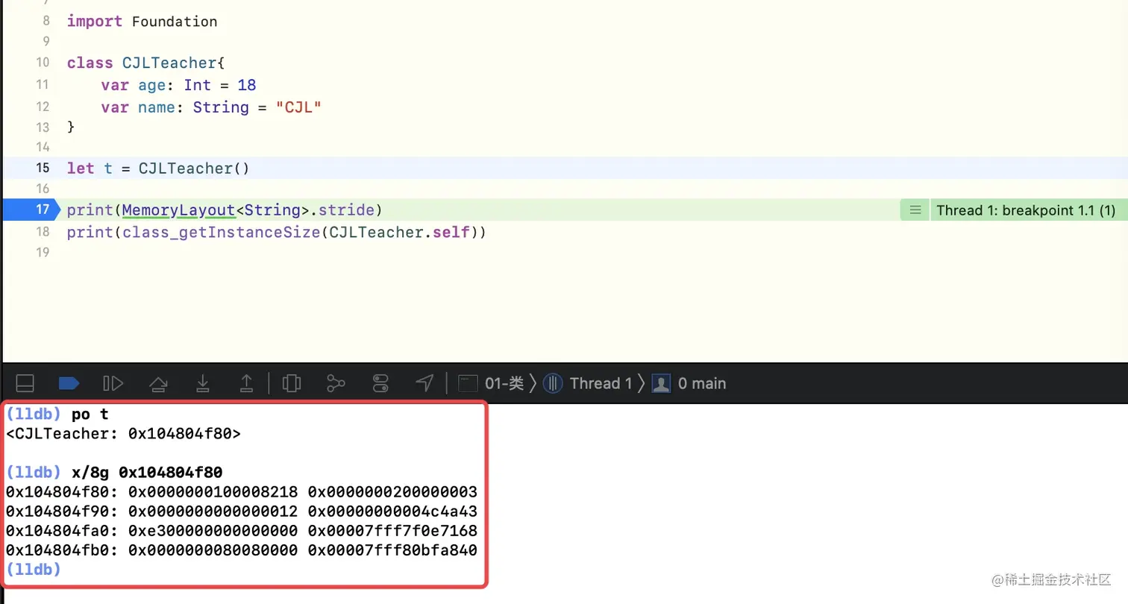1128x604 pixels.
Task: Click the "CJL" string literal
Action: 298,107
